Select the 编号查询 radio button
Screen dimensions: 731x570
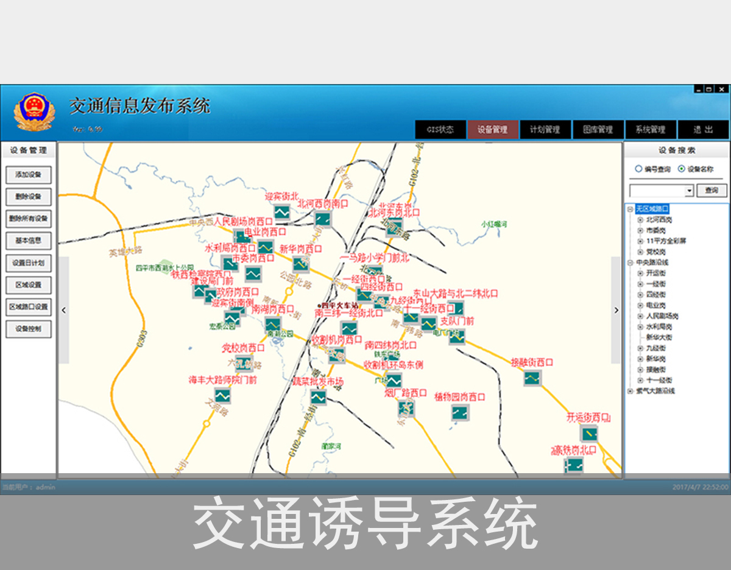click(x=638, y=169)
